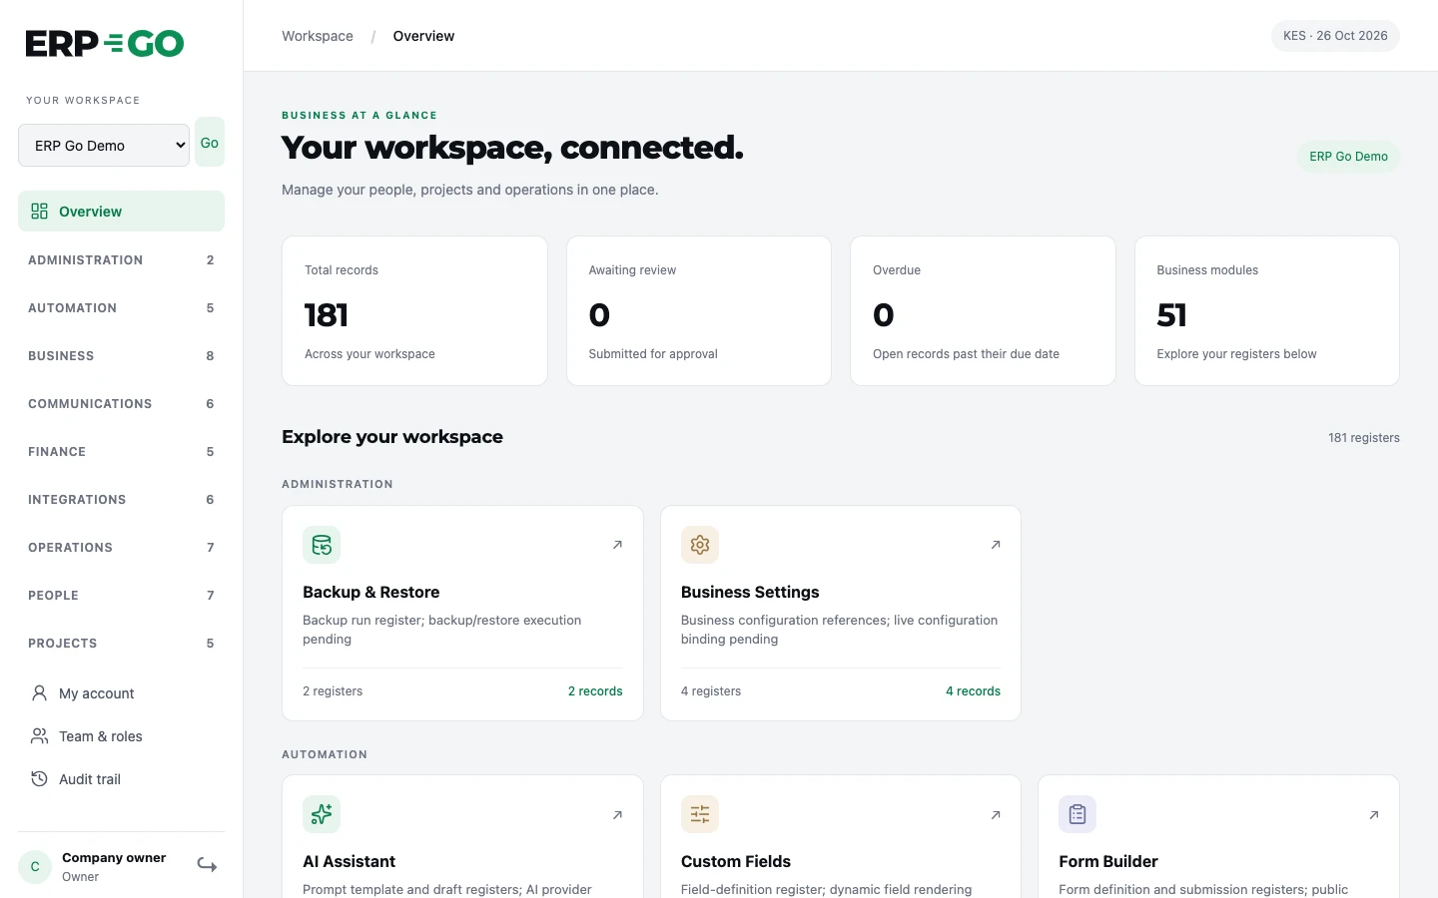Screen dimensions: 1438x898
Task: Expand the Projects sidebar section
Action: [121, 644]
